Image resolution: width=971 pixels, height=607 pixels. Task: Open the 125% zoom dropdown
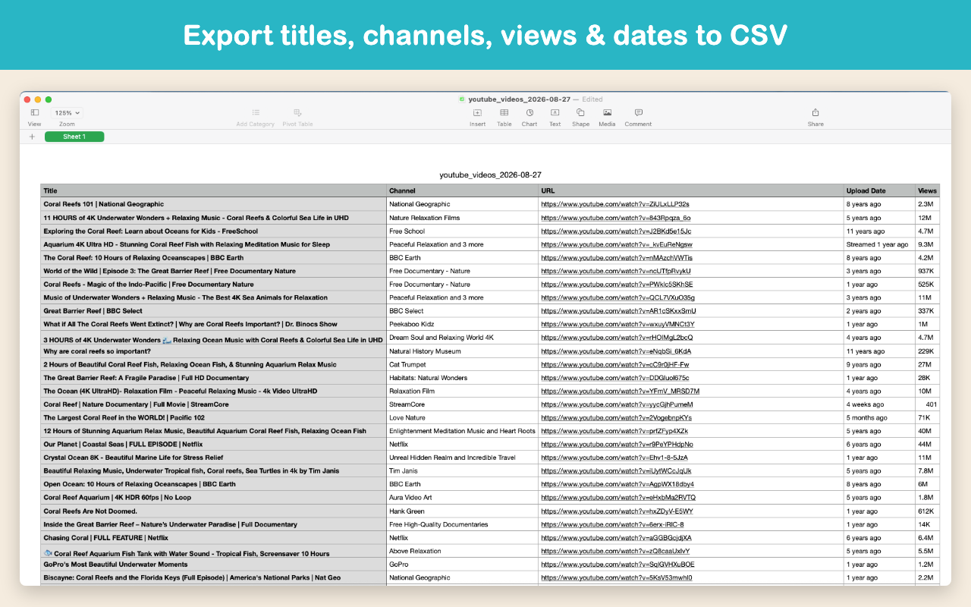pyautogui.click(x=67, y=112)
